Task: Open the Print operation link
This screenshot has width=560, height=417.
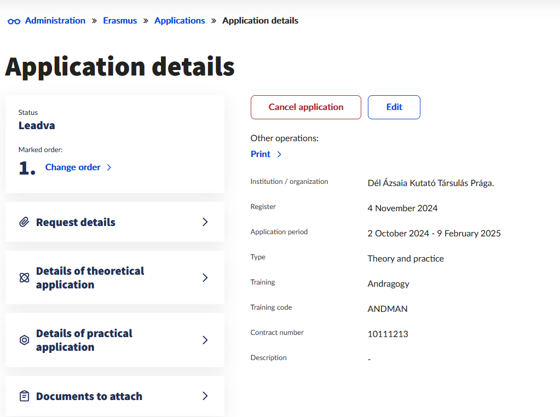Action: point(261,154)
